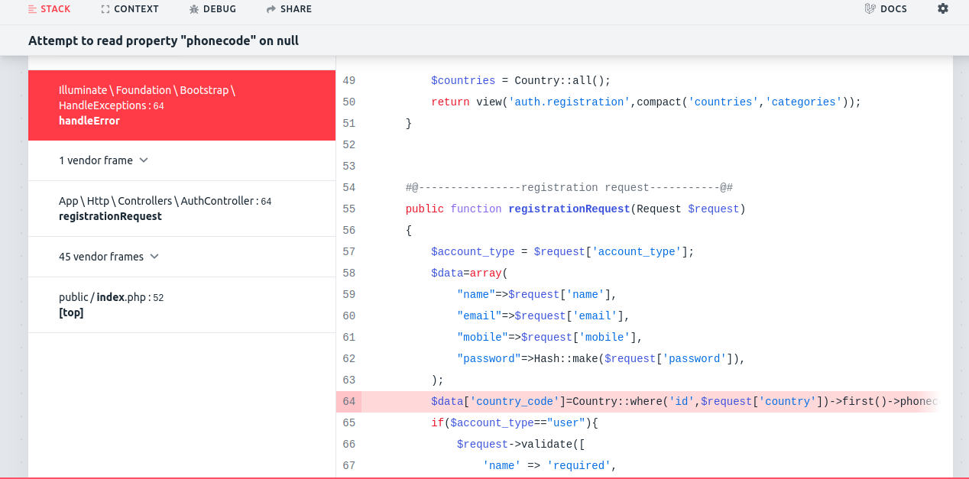The image size is (969, 479).
Task: Click the share arrow icon
Action: pos(271,9)
